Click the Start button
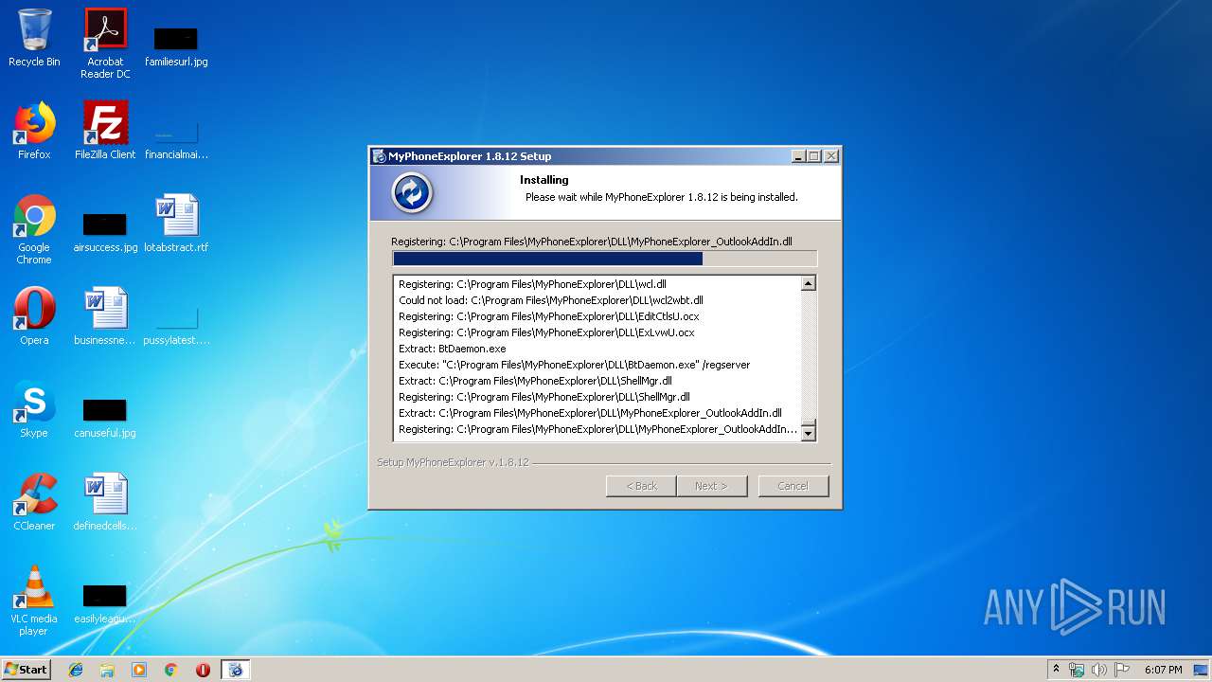The height and width of the screenshot is (682, 1212). [27, 669]
